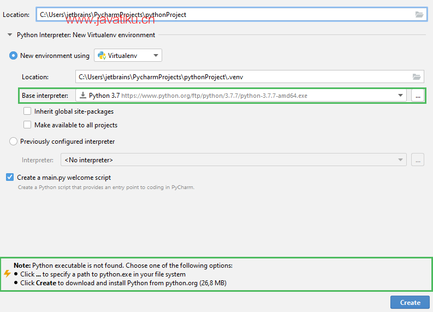This screenshot has height=312, width=433.
Task: Click the folder browse icon in venv Location field
Action: [x=417, y=76]
